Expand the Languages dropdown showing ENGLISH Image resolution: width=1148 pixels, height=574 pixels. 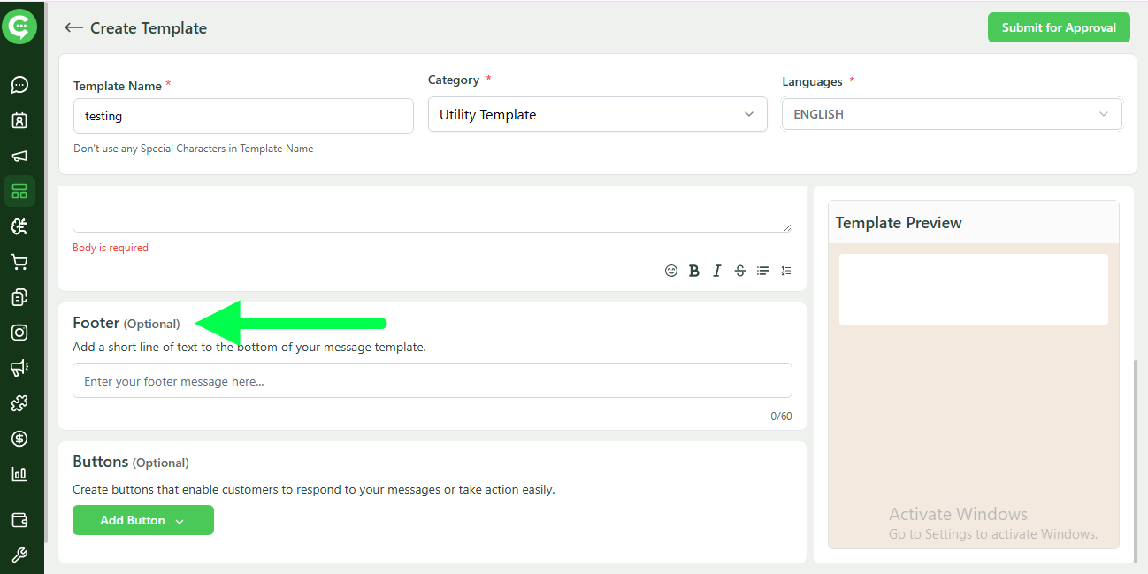tap(952, 114)
